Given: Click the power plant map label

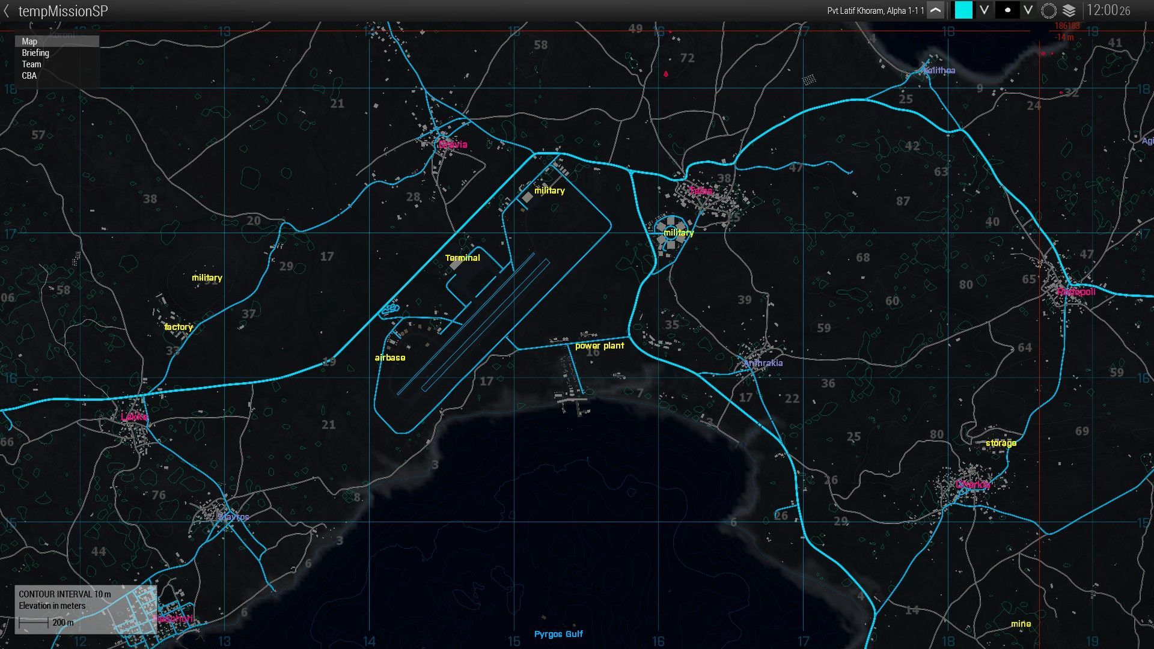Looking at the screenshot, I should pos(599,346).
